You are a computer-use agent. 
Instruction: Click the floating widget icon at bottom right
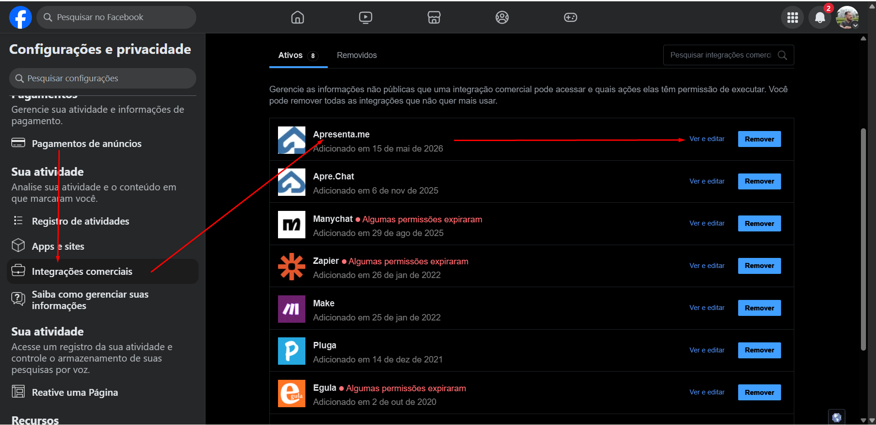point(837,417)
